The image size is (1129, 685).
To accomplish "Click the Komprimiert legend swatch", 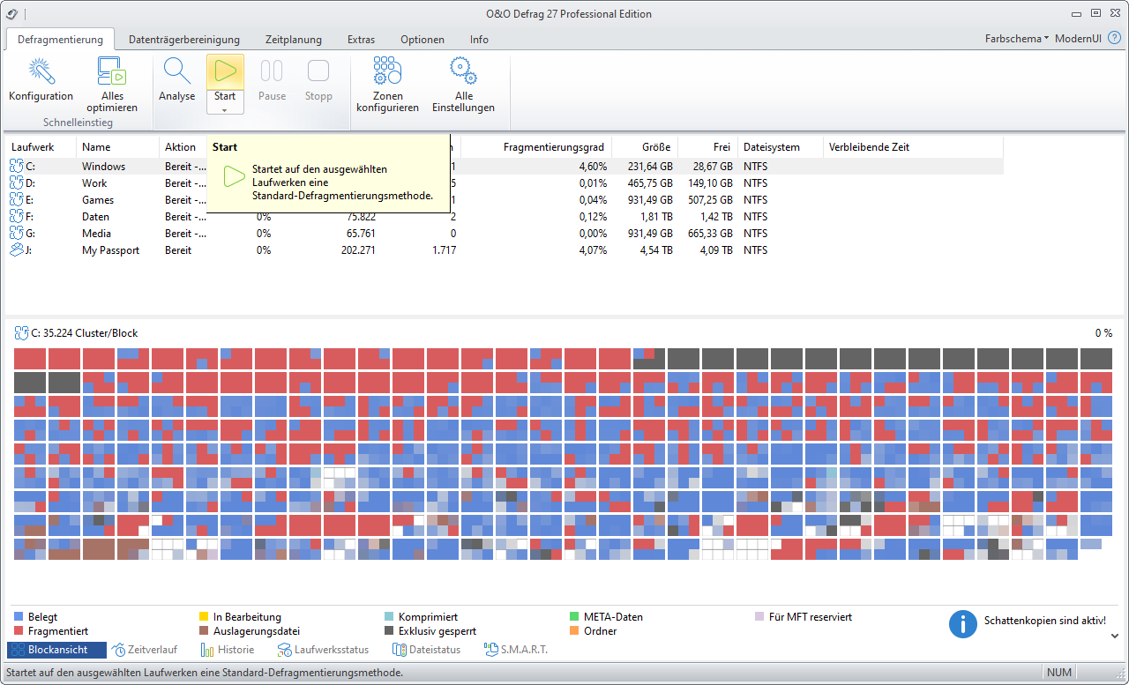I will coord(389,617).
